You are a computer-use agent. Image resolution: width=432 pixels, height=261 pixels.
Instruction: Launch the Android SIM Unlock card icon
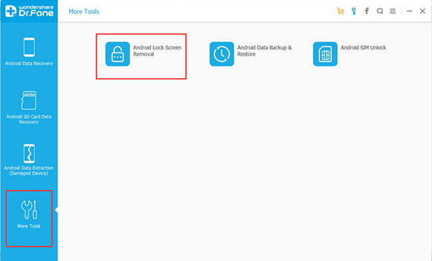(325, 54)
